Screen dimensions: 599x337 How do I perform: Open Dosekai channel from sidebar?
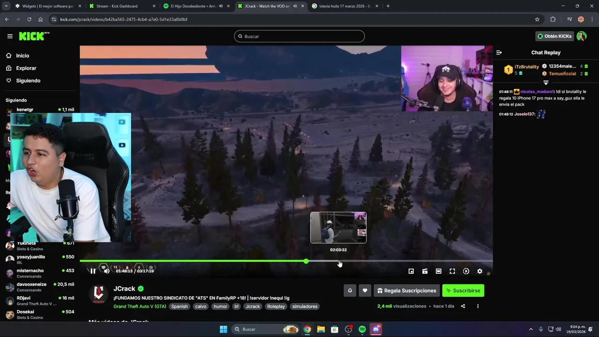click(39, 314)
